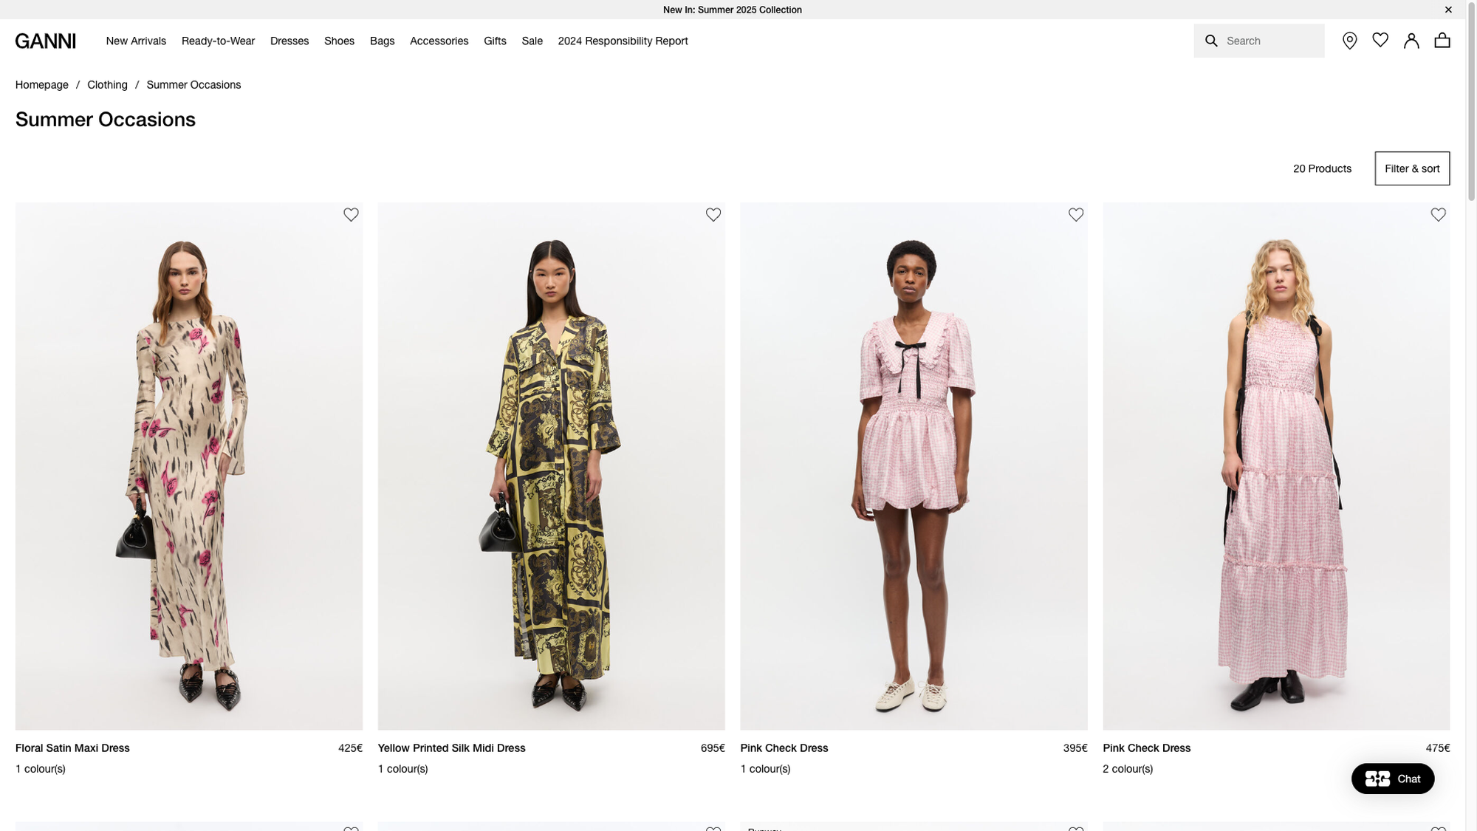The image size is (1477, 831).
Task: Toggle wishlist heart on 475€ Pink Check Dress
Action: pyautogui.click(x=1438, y=214)
